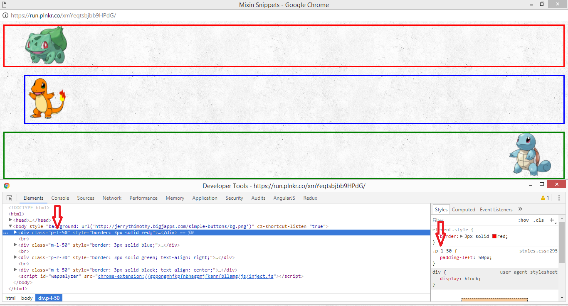Click the Charmander image
Screen dimensions: 568x306
(47, 98)
